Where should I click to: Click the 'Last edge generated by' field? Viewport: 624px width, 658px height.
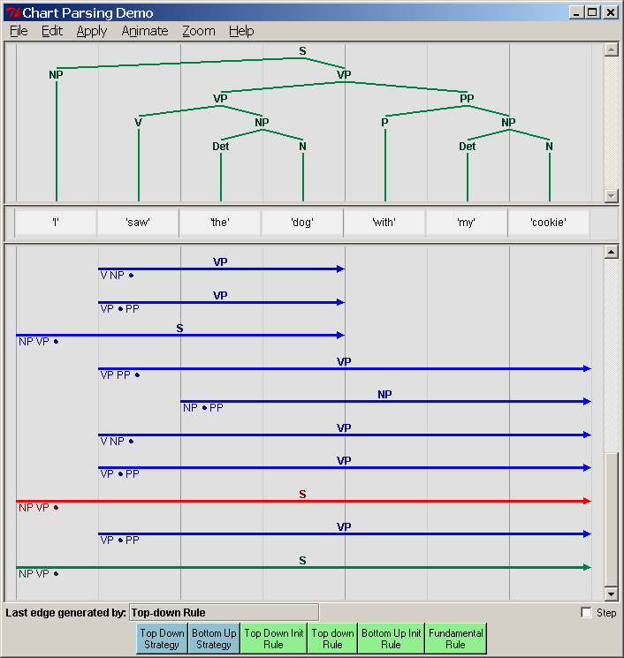point(224,613)
